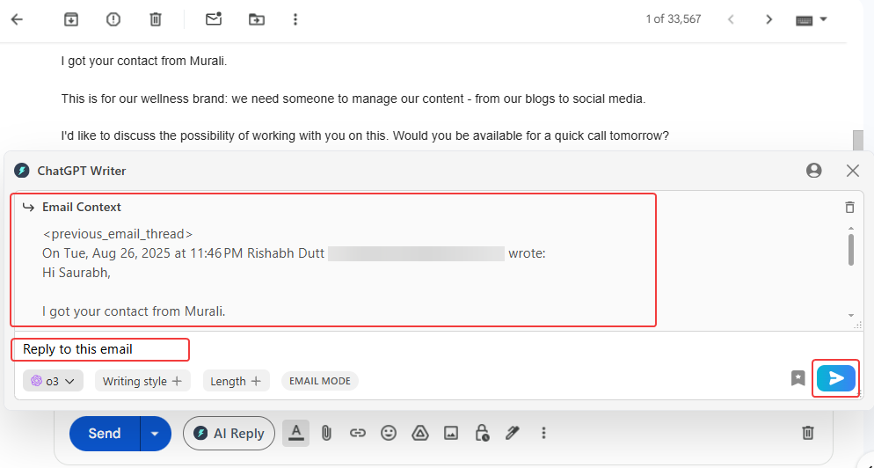
Task: Click the AI Reply button
Action: (x=229, y=434)
